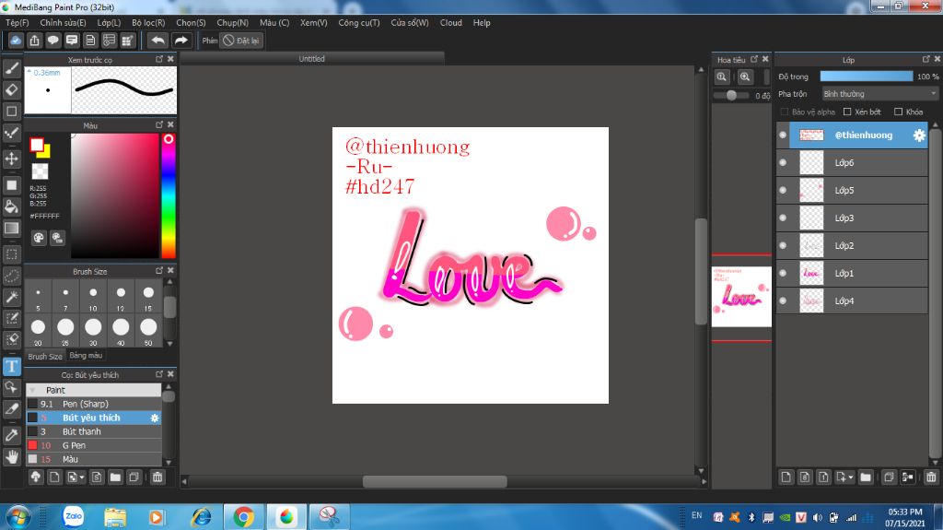Switch to the Bảng màu tab

click(x=86, y=356)
